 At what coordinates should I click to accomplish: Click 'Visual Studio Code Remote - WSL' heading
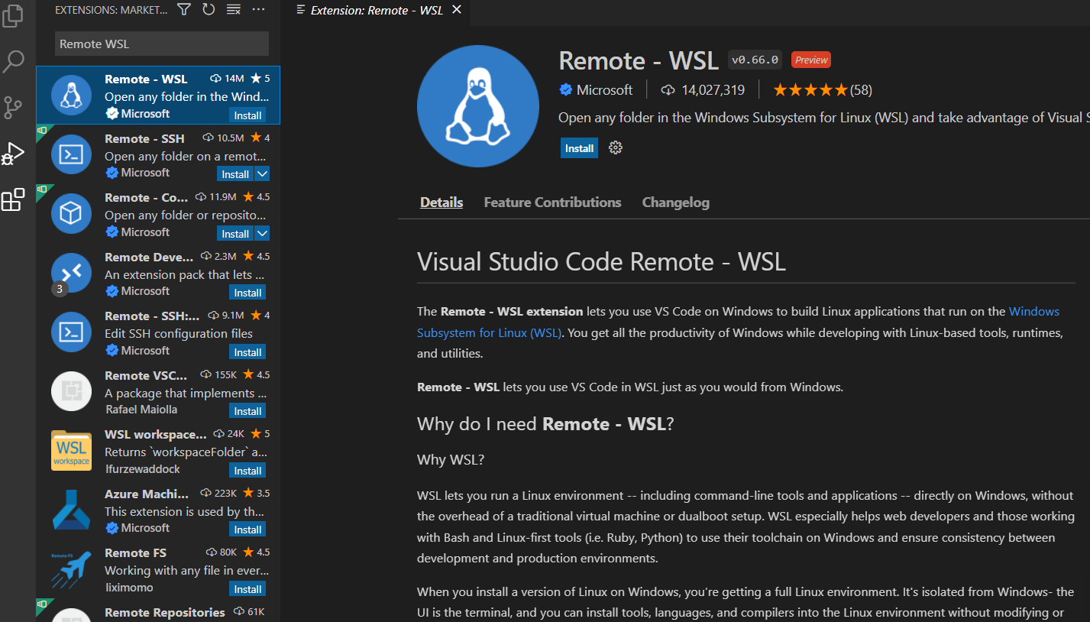pos(601,262)
